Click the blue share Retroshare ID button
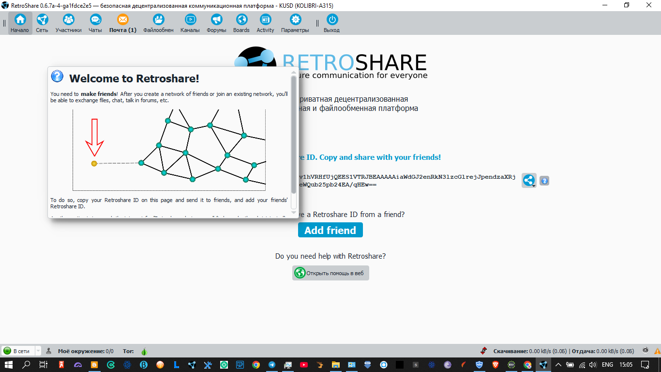 point(529,181)
